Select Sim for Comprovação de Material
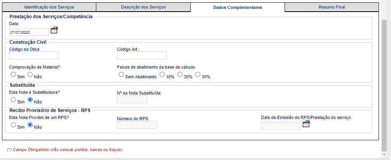Viewport: 391px width, 160px height. (14, 74)
